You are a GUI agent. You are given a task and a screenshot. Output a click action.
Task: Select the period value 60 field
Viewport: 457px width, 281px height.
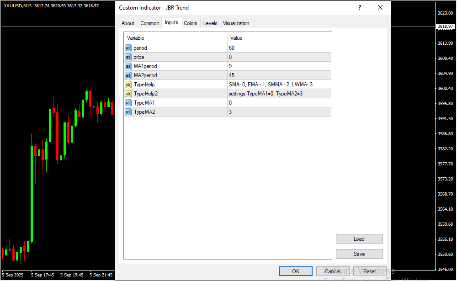(279, 48)
